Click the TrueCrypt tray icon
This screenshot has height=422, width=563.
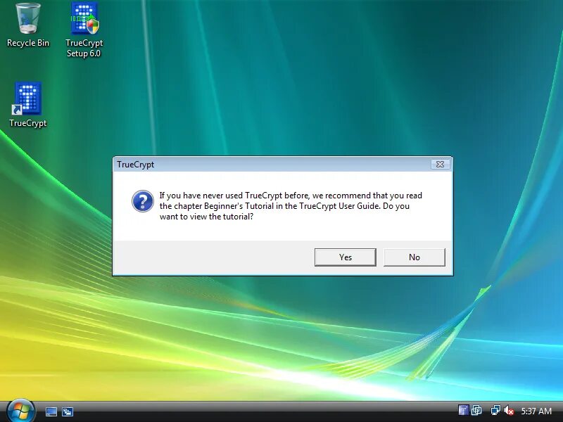464,410
